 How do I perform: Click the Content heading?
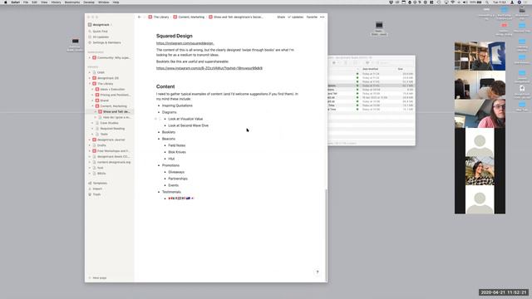click(x=165, y=86)
